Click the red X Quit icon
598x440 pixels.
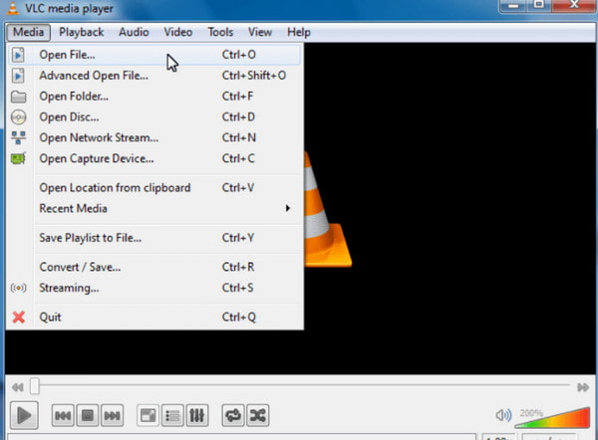coord(18,317)
